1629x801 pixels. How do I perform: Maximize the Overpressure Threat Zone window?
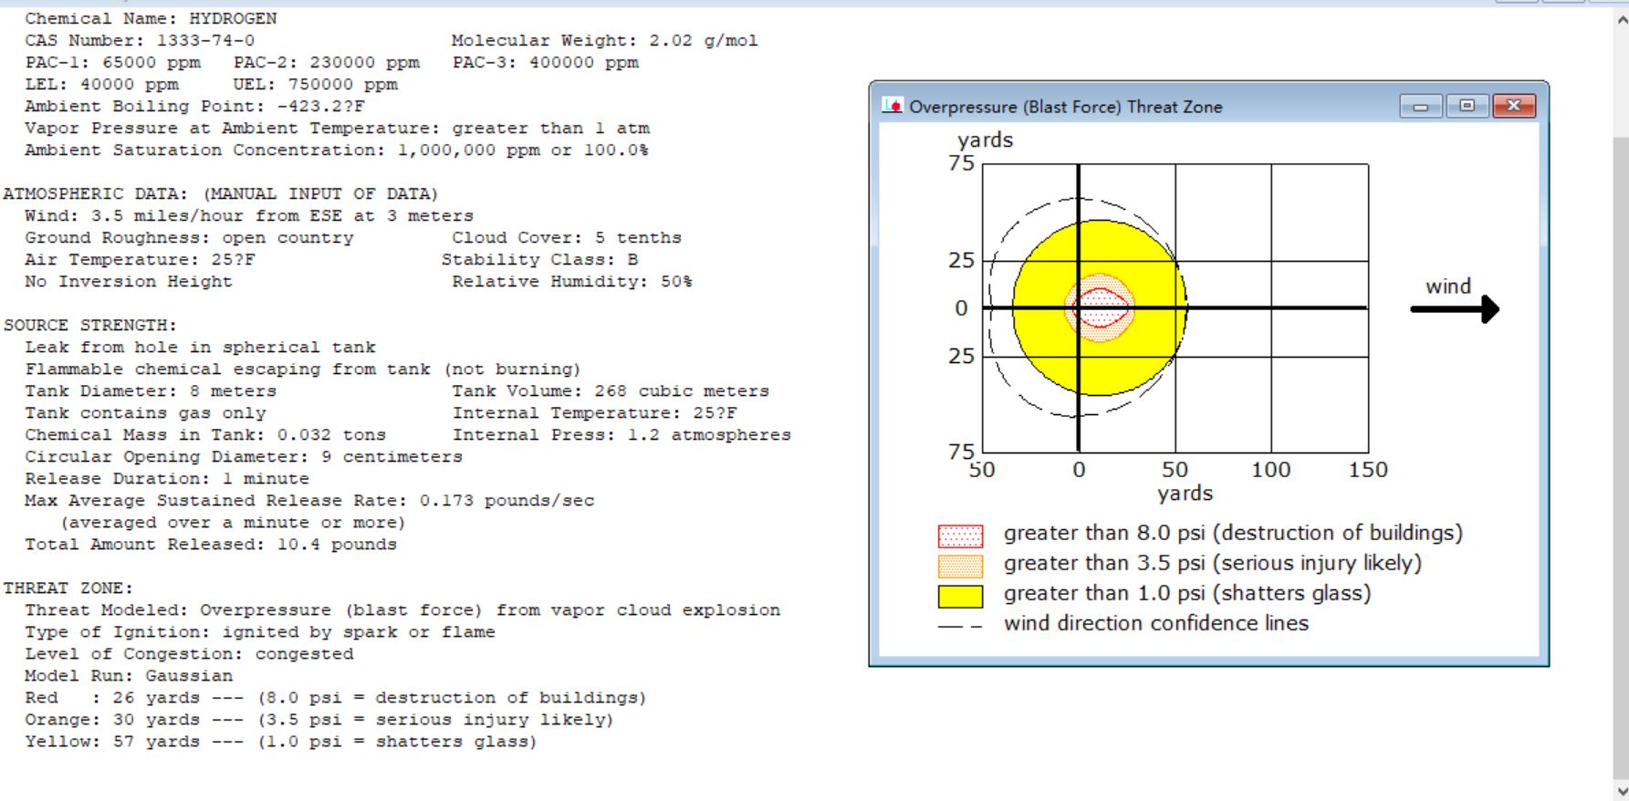pyautogui.click(x=1467, y=107)
